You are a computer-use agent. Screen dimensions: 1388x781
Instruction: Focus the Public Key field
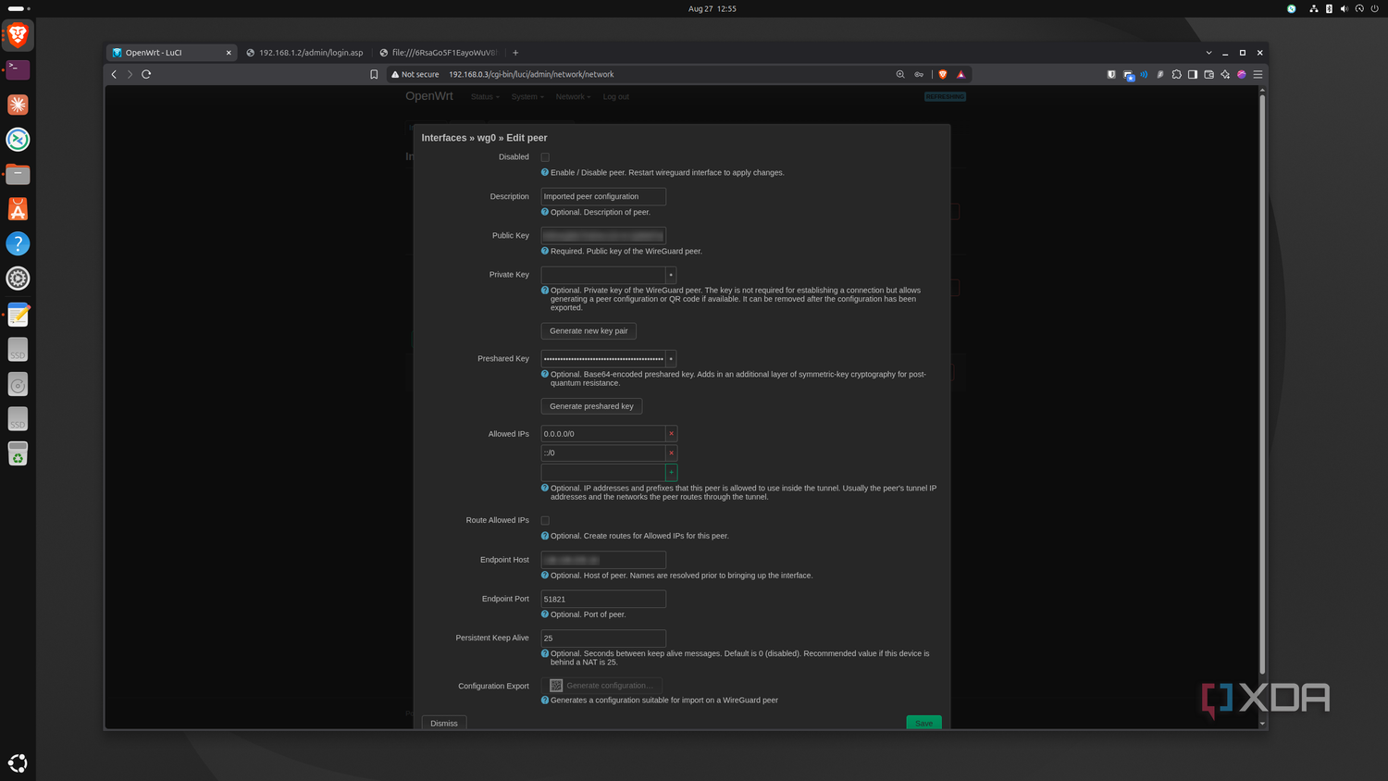coord(603,236)
